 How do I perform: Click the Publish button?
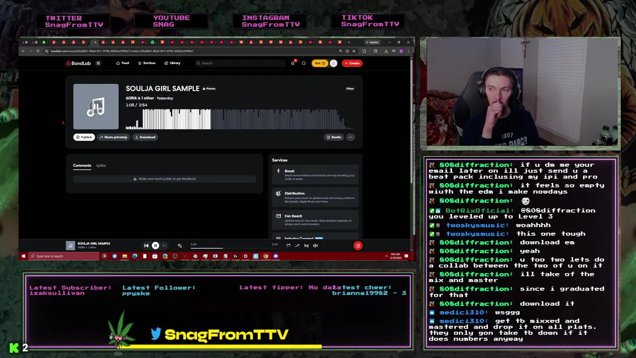coord(84,137)
